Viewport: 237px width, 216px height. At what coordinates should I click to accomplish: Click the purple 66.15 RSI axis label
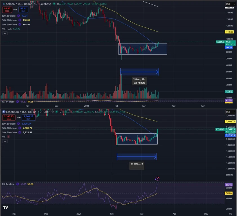(x=229, y=185)
